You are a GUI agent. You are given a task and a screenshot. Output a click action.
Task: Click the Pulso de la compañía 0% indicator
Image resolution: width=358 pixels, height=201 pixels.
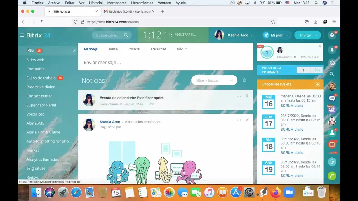coord(317,70)
